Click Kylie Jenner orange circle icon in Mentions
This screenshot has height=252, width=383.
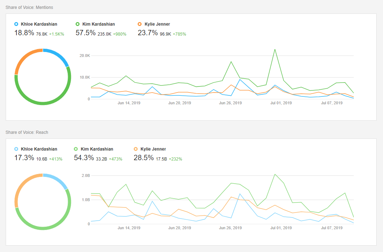[140, 24]
